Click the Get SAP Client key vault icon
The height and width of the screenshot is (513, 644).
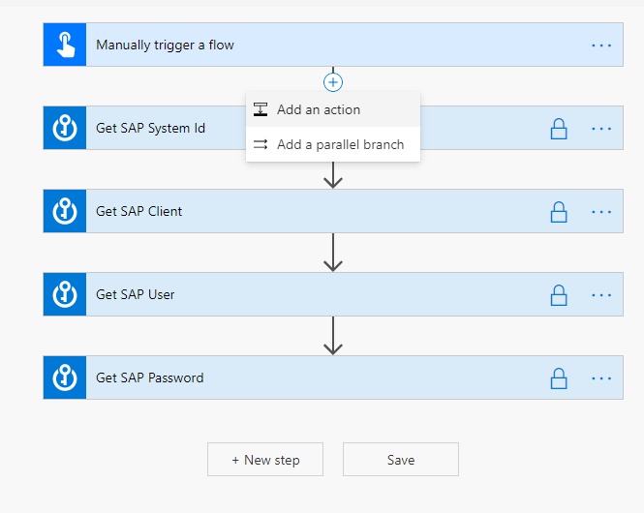pyautogui.click(x=65, y=211)
